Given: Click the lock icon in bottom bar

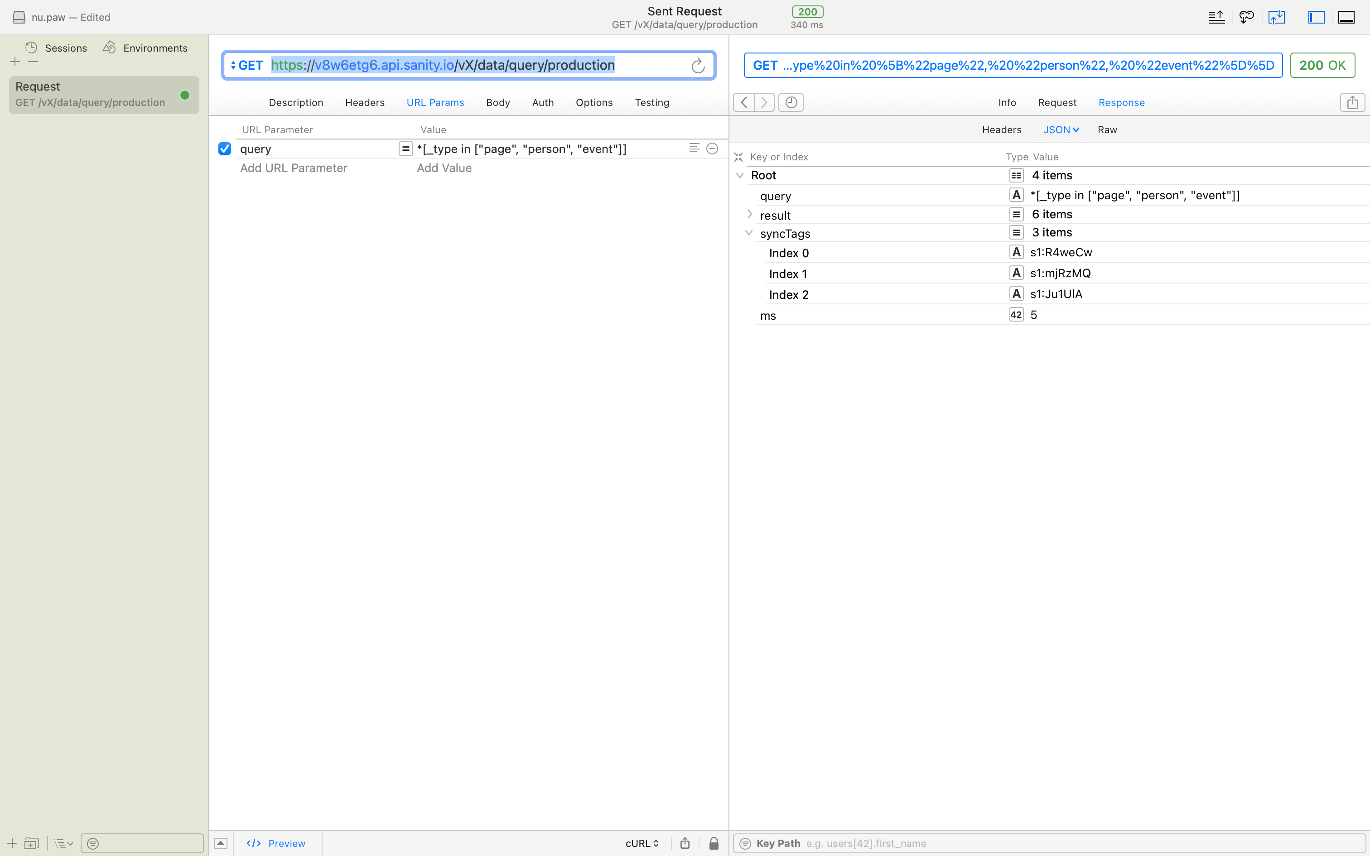Looking at the screenshot, I should [714, 843].
